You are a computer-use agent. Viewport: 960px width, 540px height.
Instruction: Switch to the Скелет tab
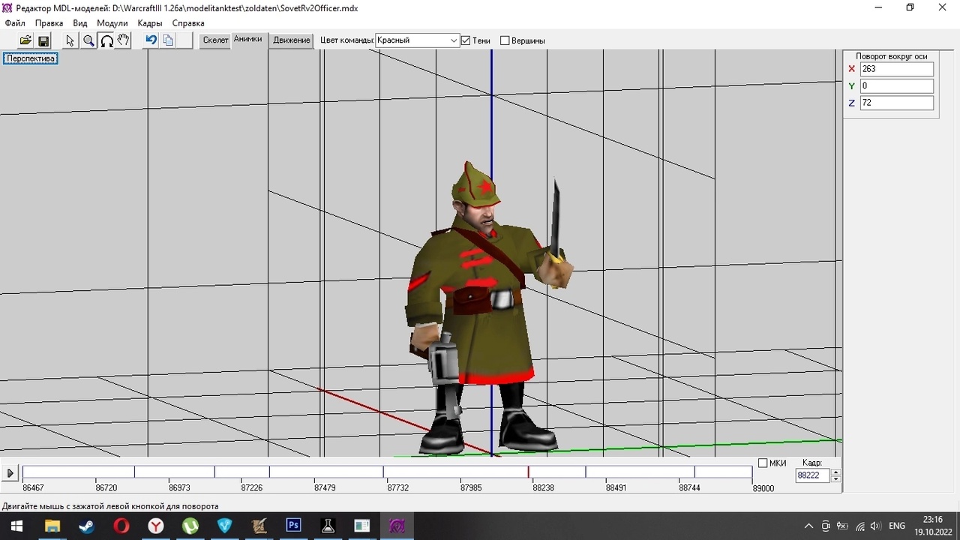point(215,40)
